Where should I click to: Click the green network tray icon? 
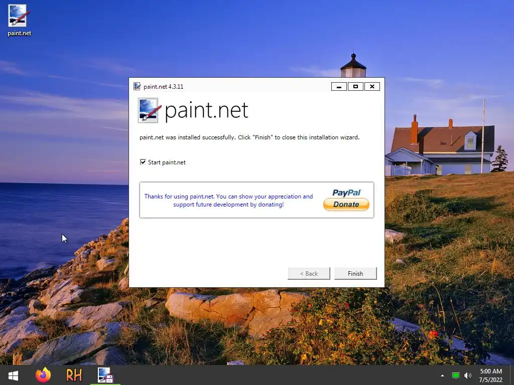tap(456, 375)
